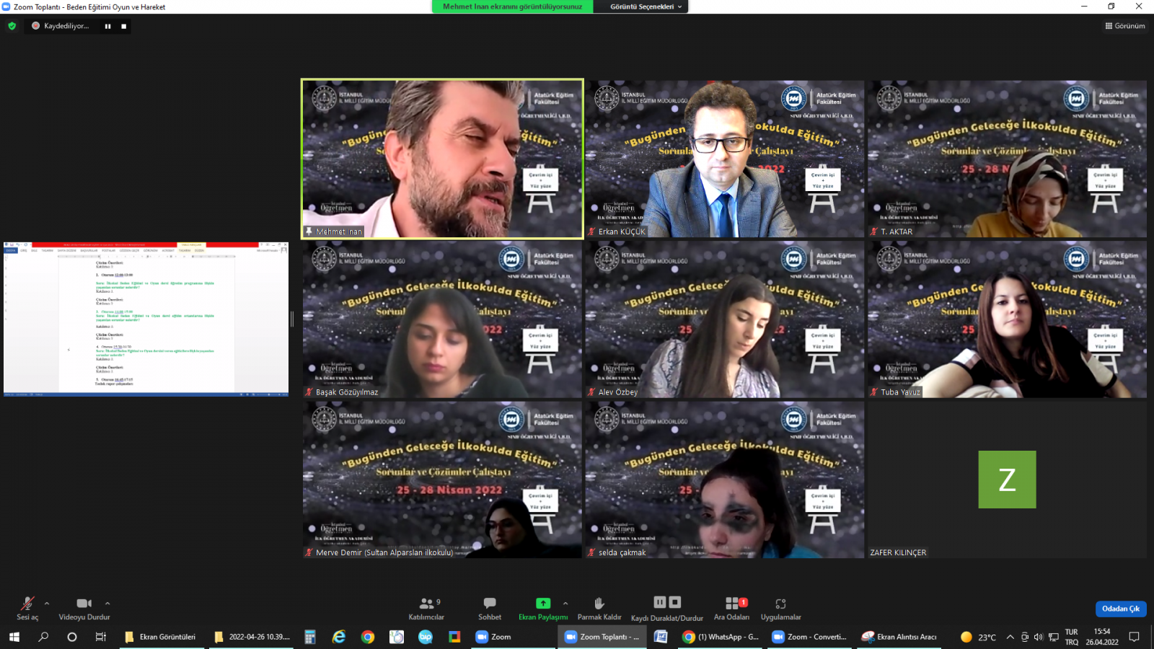Launch Internet Explorer from taskbar
This screenshot has height=649, width=1154.
tap(339, 637)
